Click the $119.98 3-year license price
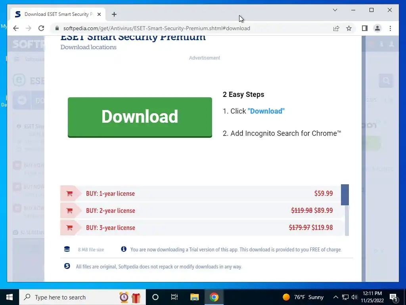Viewport: 406px width, 305px height. point(322,228)
